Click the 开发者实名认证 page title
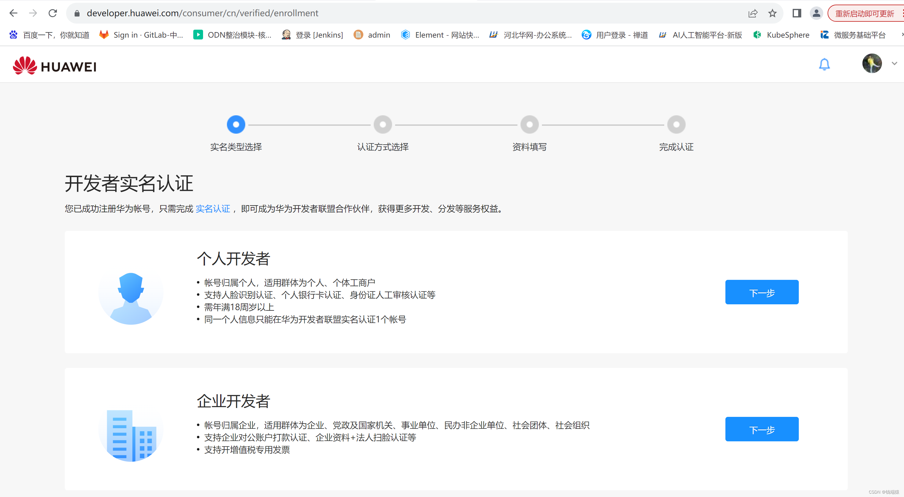 pos(129,183)
